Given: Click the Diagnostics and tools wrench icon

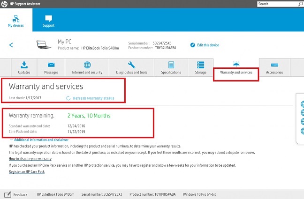Looking at the screenshot, I should tap(131, 65).
